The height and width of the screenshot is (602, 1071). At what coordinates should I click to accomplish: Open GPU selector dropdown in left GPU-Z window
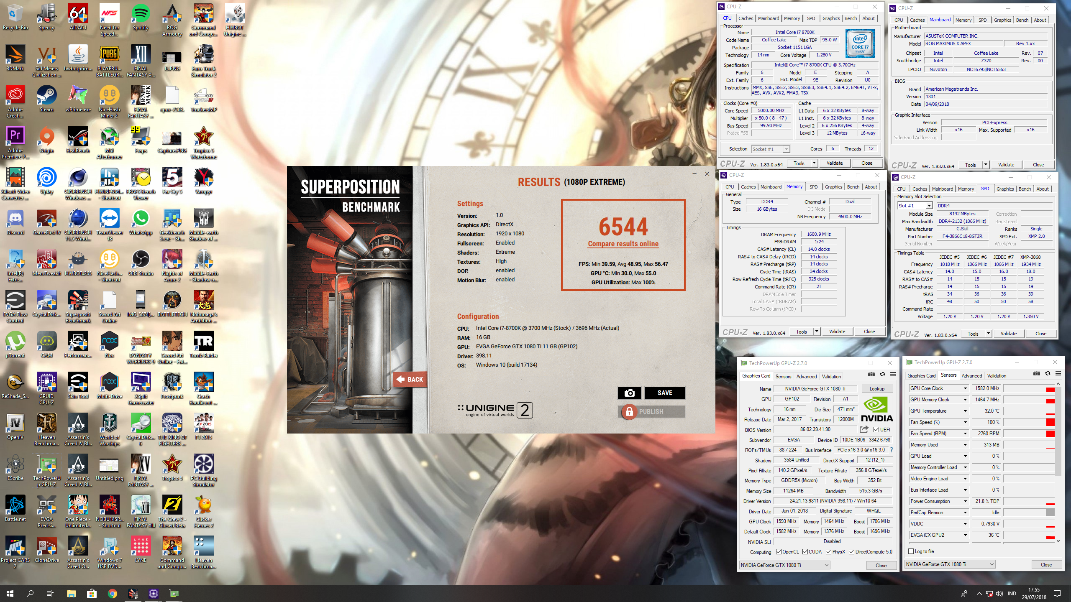[x=784, y=565]
